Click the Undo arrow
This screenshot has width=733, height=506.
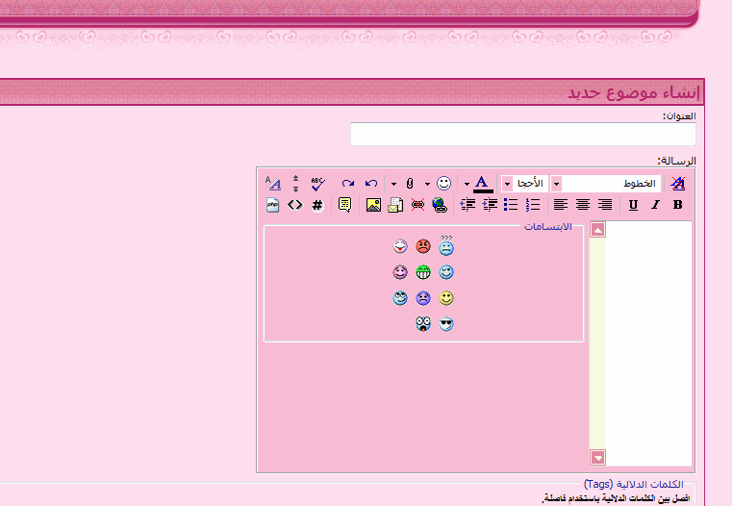click(x=371, y=183)
